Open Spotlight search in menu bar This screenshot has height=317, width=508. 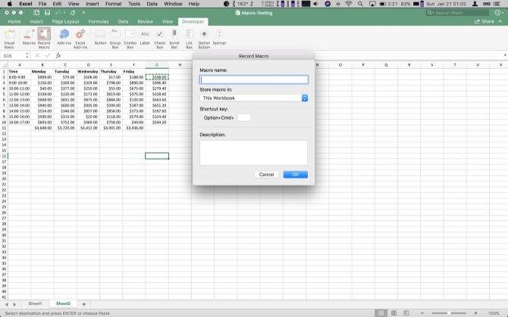point(360,4)
